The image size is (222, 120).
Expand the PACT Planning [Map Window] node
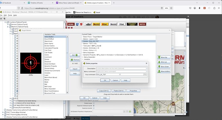click(x=3, y=115)
